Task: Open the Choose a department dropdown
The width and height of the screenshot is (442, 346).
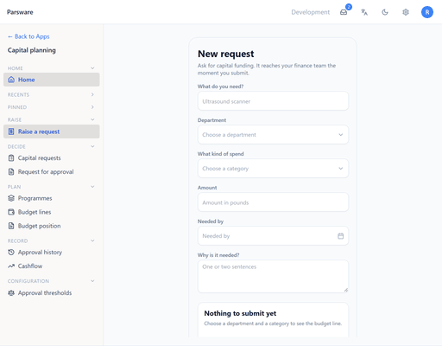Action: (273, 135)
